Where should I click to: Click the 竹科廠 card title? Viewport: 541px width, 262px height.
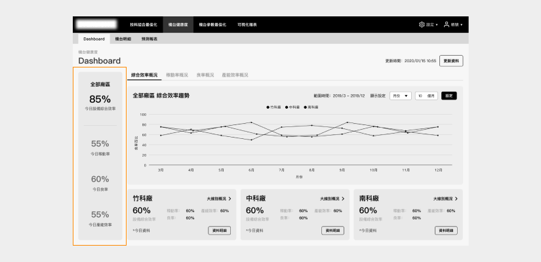click(x=142, y=198)
